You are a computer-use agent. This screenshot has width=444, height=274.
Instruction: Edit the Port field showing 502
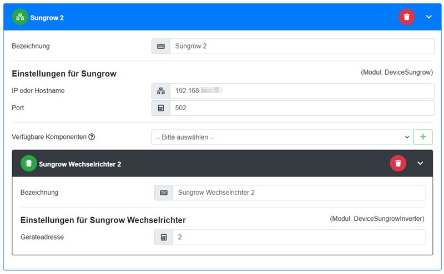pyautogui.click(x=302, y=108)
